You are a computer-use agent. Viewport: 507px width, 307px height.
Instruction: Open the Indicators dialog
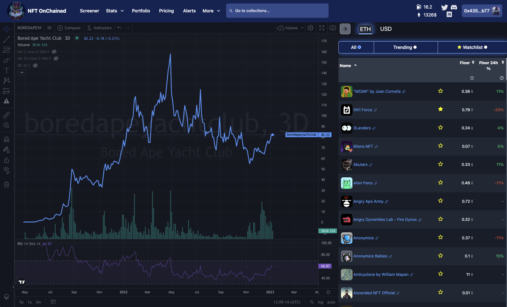pos(100,28)
